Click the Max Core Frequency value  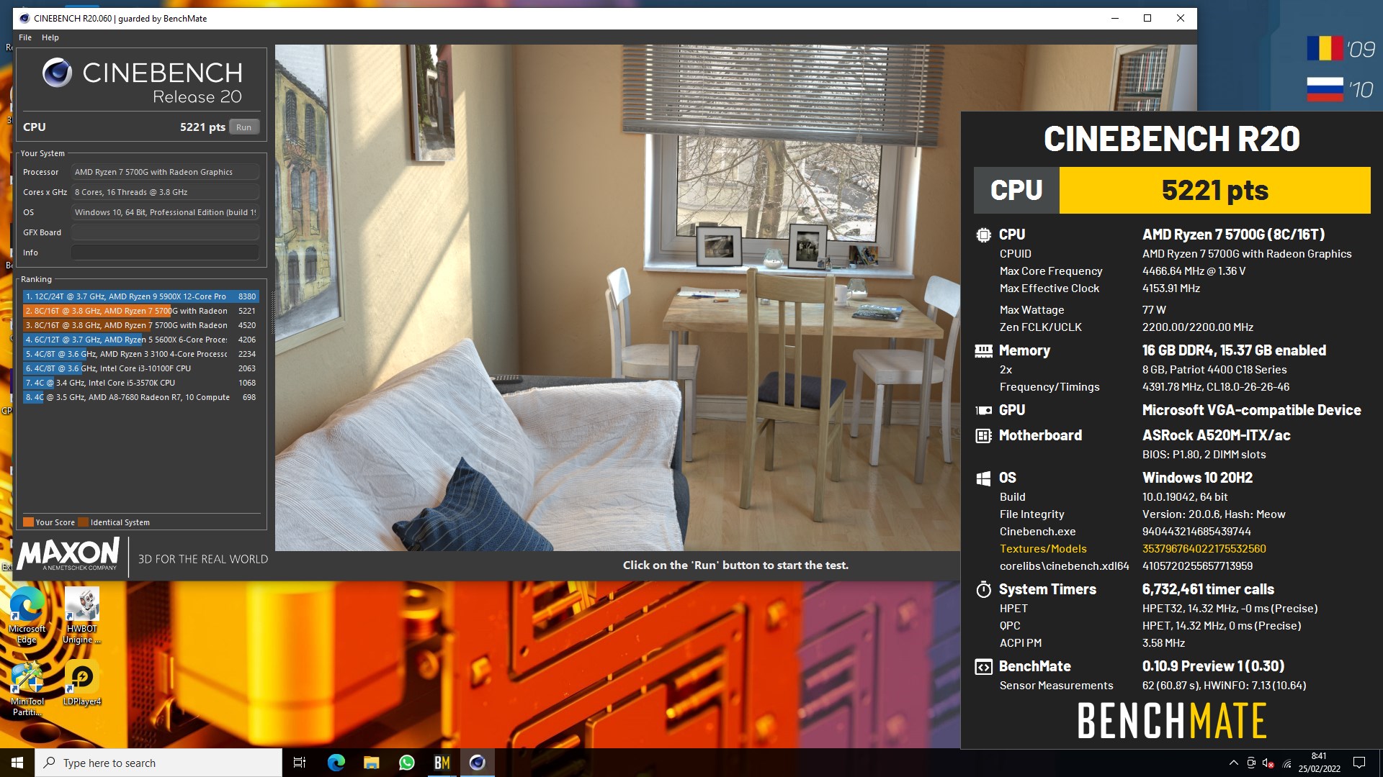pos(1194,271)
